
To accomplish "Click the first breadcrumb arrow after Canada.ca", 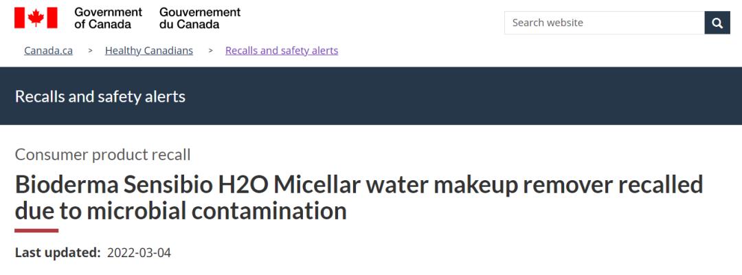I will 89,51.
